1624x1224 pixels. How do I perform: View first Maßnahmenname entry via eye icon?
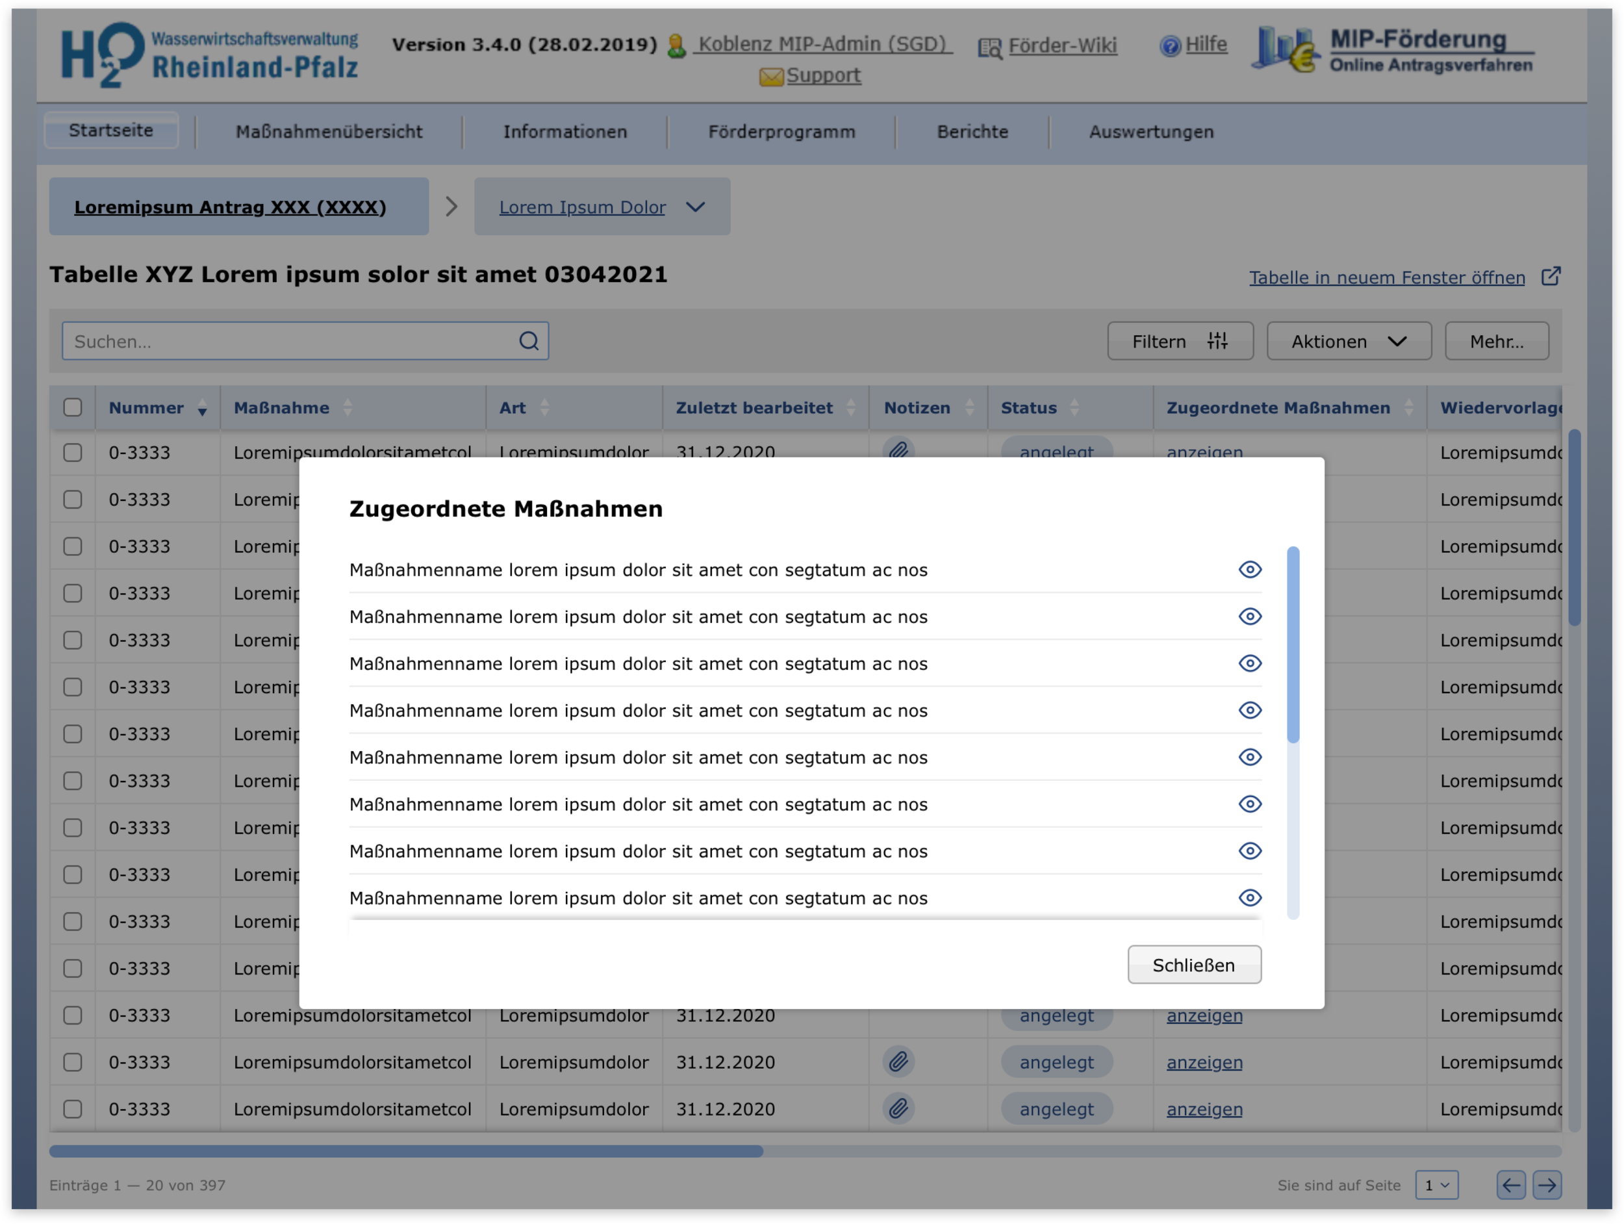click(x=1250, y=569)
